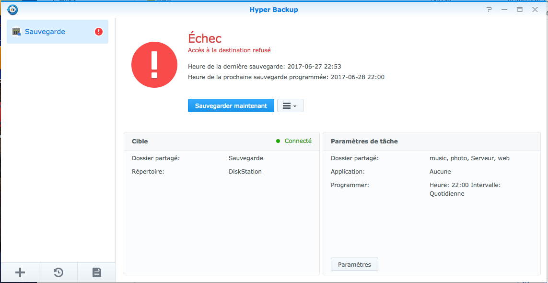Click the red error badge beside Sauvegarde
The width and height of the screenshot is (548, 283).
pos(99,32)
